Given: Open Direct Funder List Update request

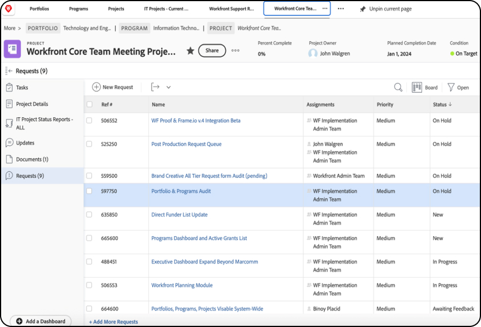Looking at the screenshot, I should pyautogui.click(x=180, y=215).
